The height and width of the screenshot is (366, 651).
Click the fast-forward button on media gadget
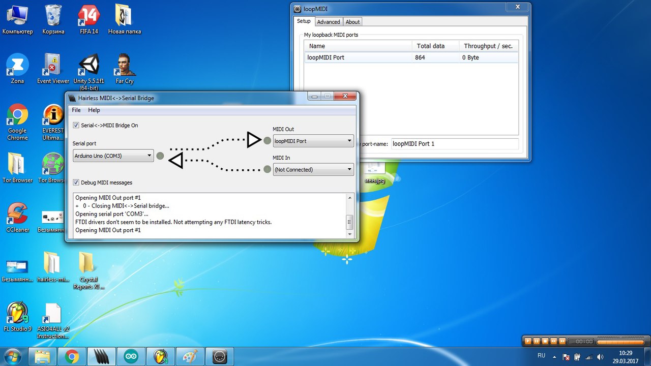tap(562, 341)
